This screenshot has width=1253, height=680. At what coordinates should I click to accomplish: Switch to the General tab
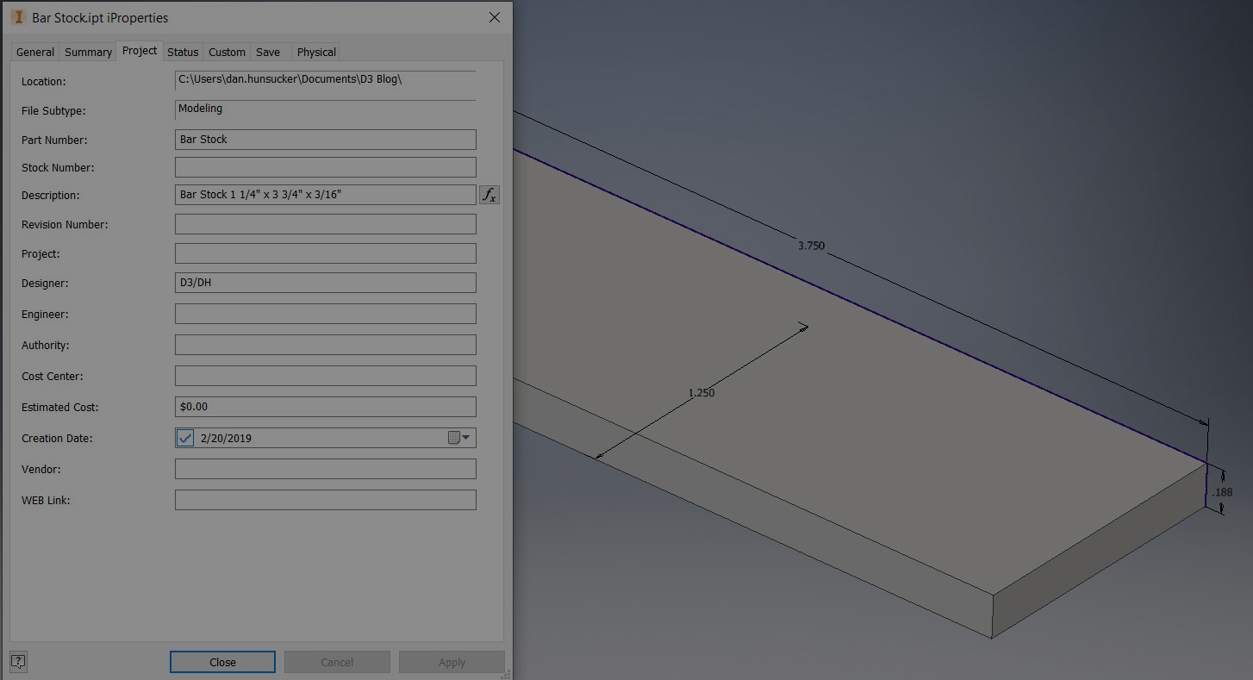point(35,53)
